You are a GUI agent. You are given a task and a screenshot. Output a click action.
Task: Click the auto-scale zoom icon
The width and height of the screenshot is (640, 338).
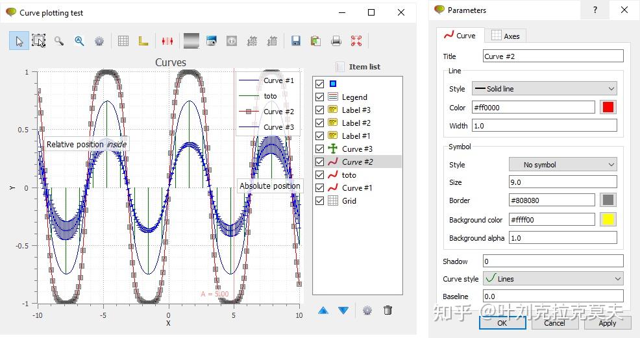click(x=79, y=41)
